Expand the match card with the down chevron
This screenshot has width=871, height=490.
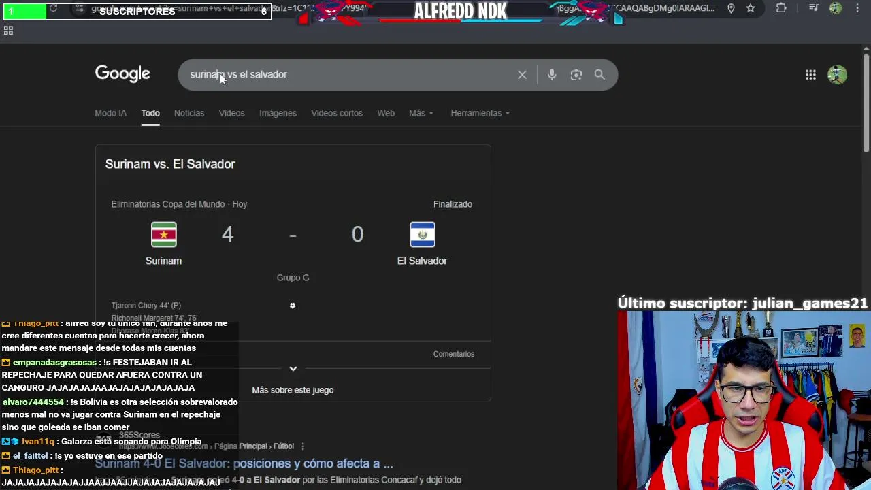pyautogui.click(x=293, y=369)
